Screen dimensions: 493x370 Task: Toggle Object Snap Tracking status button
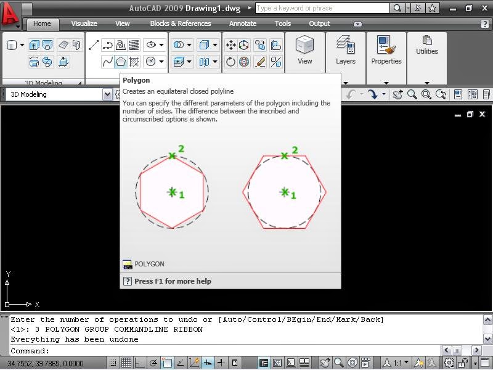tap(181, 363)
